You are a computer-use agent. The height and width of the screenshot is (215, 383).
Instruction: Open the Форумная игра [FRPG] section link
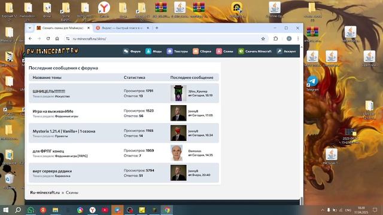click(x=71, y=156)
